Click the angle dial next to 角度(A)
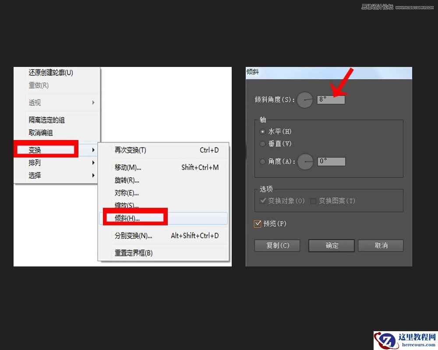This screenshot has width=438, height=350. point(305,161)
